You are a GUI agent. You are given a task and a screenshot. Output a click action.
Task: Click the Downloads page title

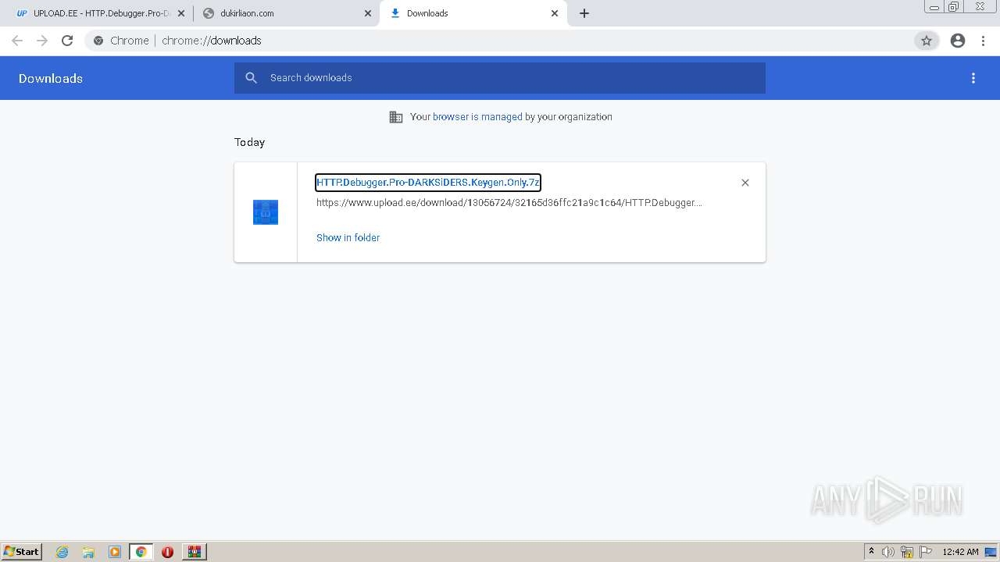click(51, 78)
